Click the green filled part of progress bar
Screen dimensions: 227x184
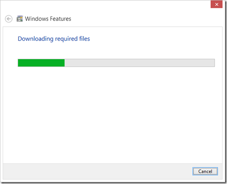coord(41,63)
